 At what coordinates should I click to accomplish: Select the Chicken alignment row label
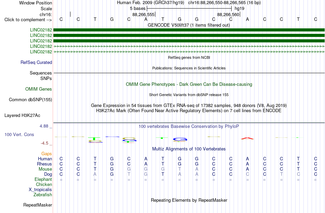pos(44,184)
